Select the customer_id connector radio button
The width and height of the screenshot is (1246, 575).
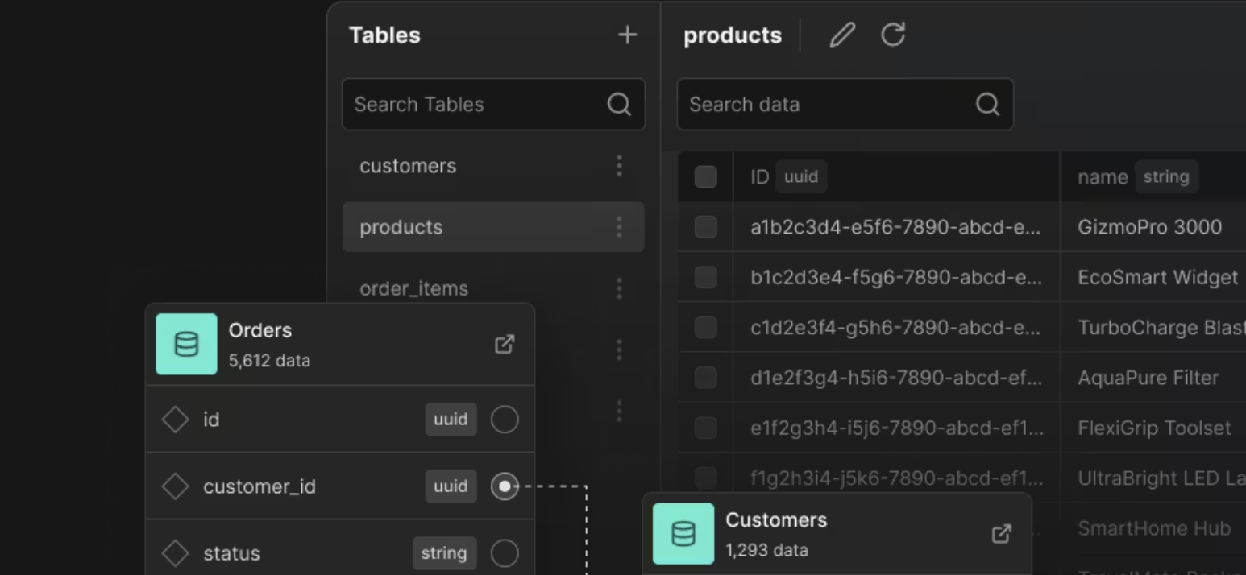[x=505, y=486]
